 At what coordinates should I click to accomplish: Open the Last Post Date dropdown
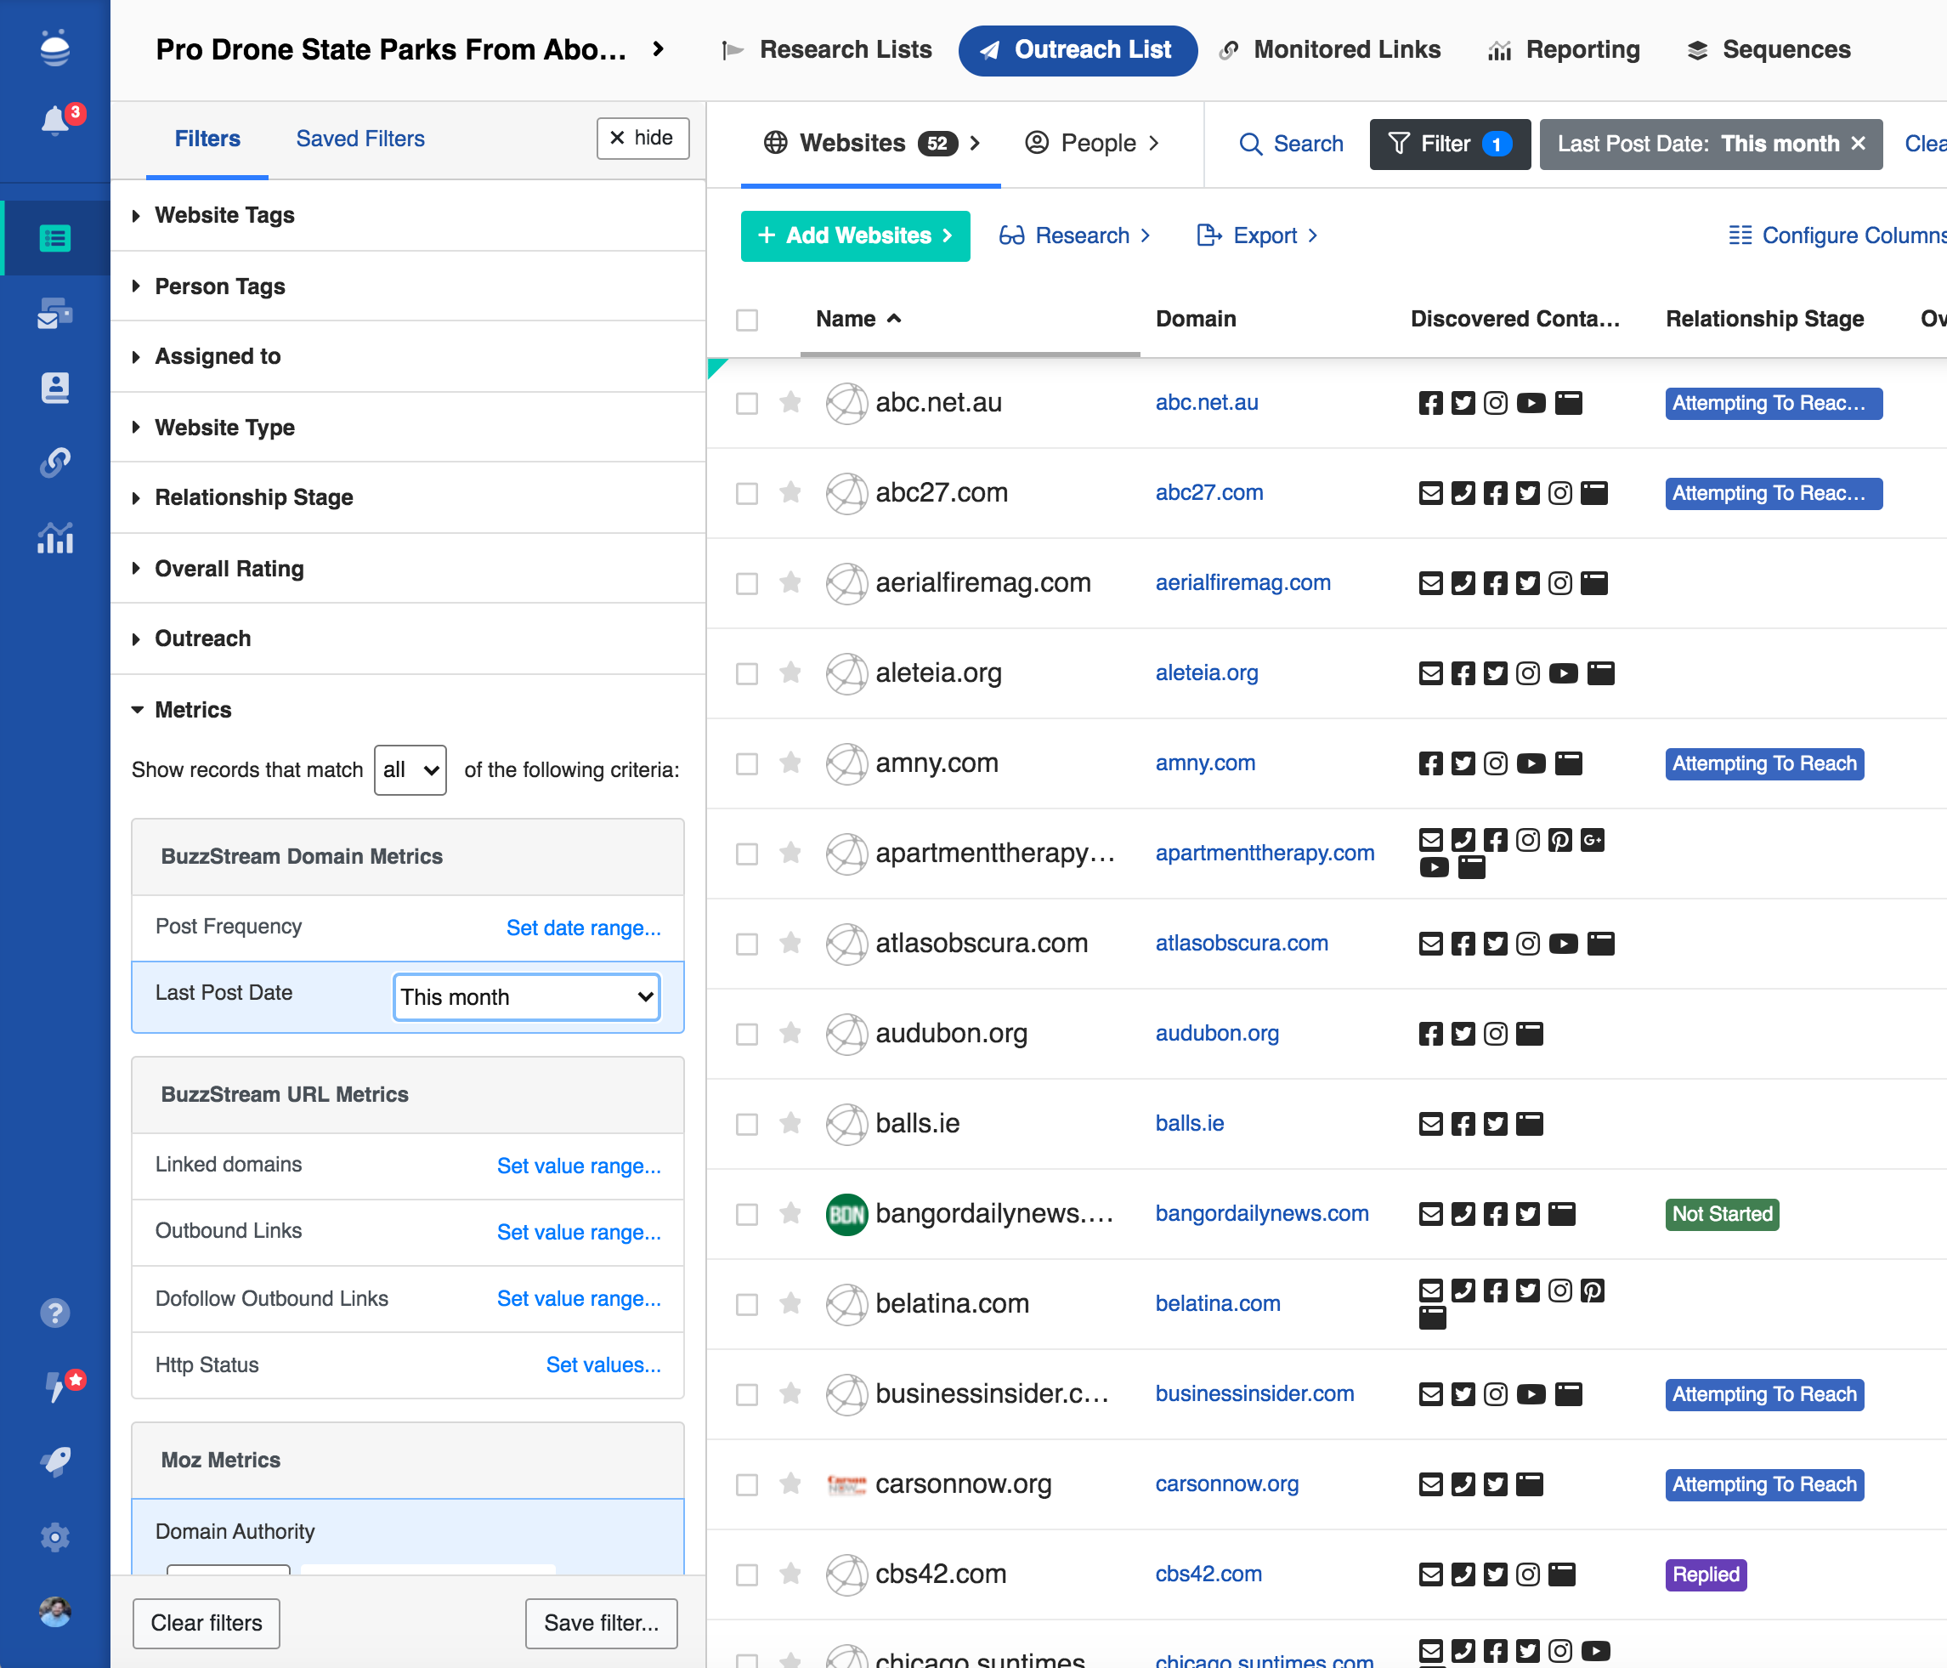526,996
